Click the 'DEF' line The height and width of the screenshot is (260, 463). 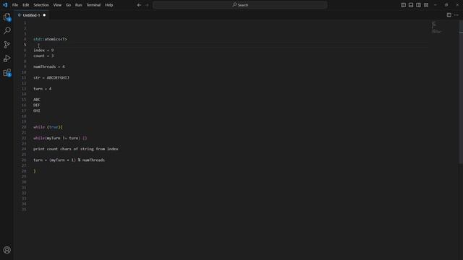tap(37, 105)
